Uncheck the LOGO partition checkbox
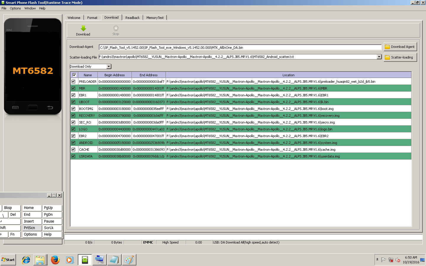Viewport: 426px width, 266px height. click(73, 129)
